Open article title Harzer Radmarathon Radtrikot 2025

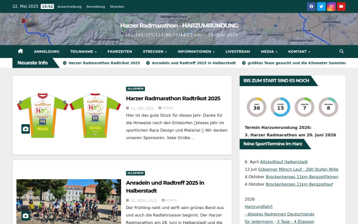pos(173,99)
